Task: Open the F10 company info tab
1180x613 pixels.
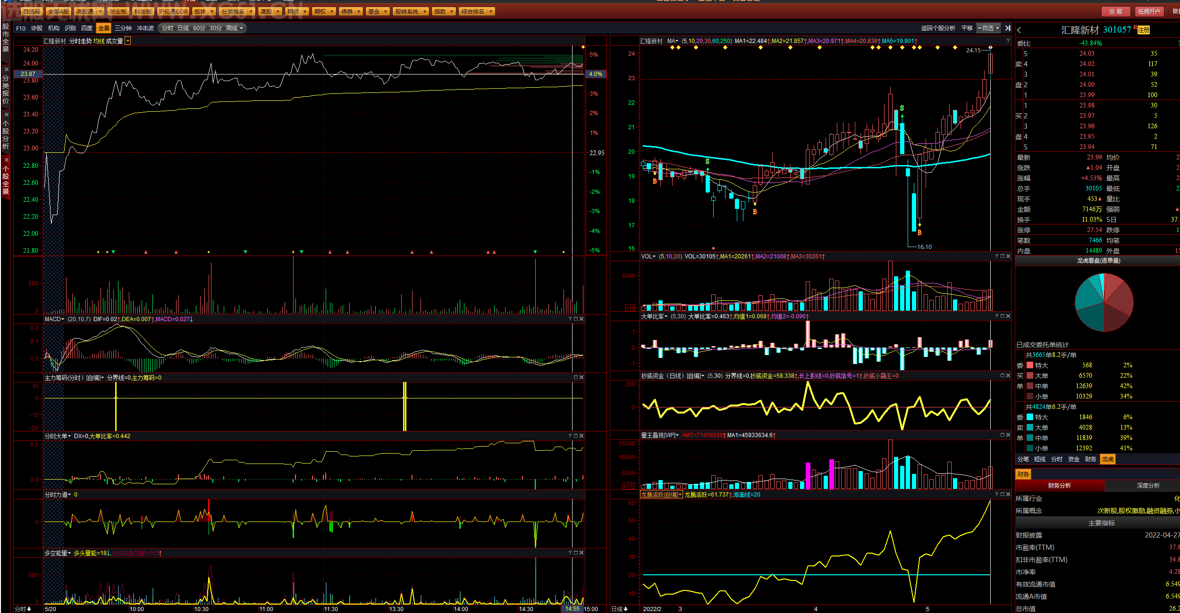Action: 21,28
